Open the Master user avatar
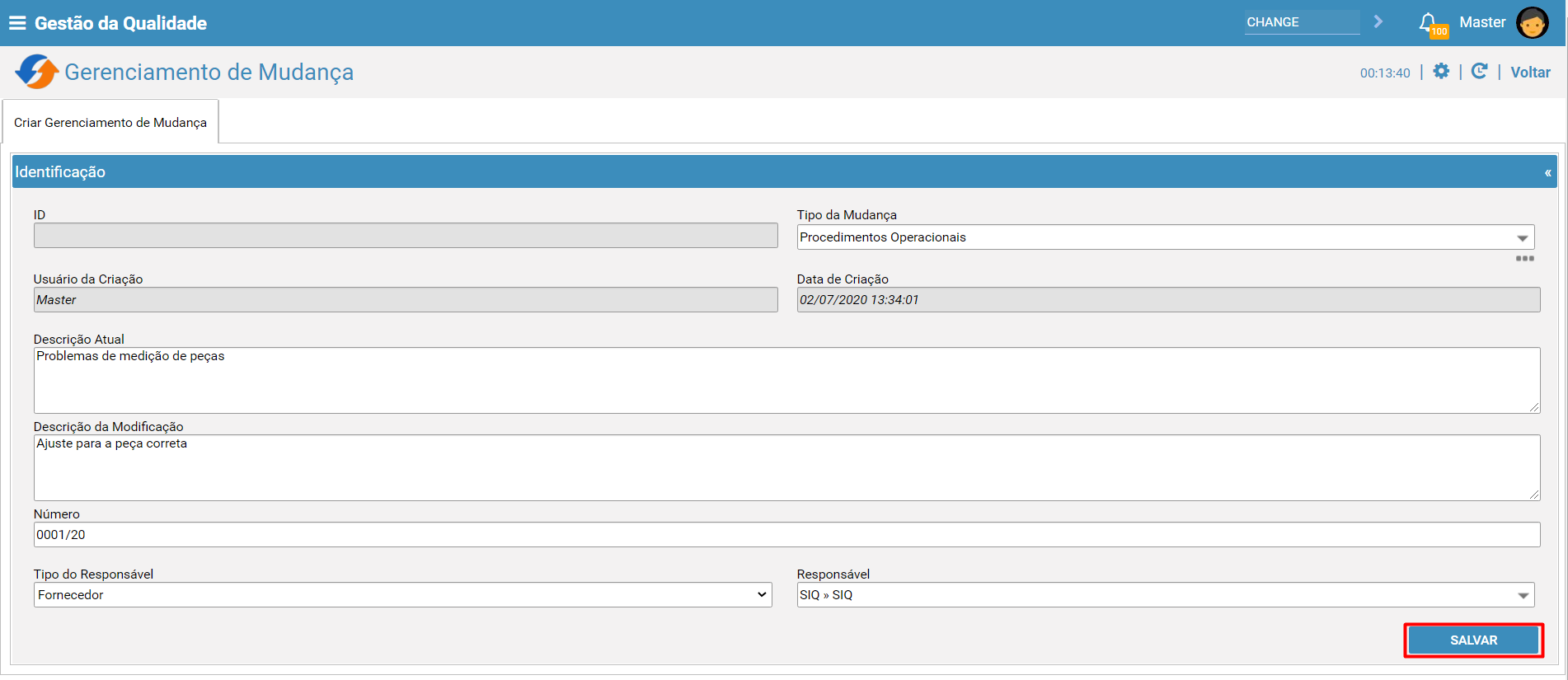Screen dimensions: 1568x680 tap(1533, 22)
